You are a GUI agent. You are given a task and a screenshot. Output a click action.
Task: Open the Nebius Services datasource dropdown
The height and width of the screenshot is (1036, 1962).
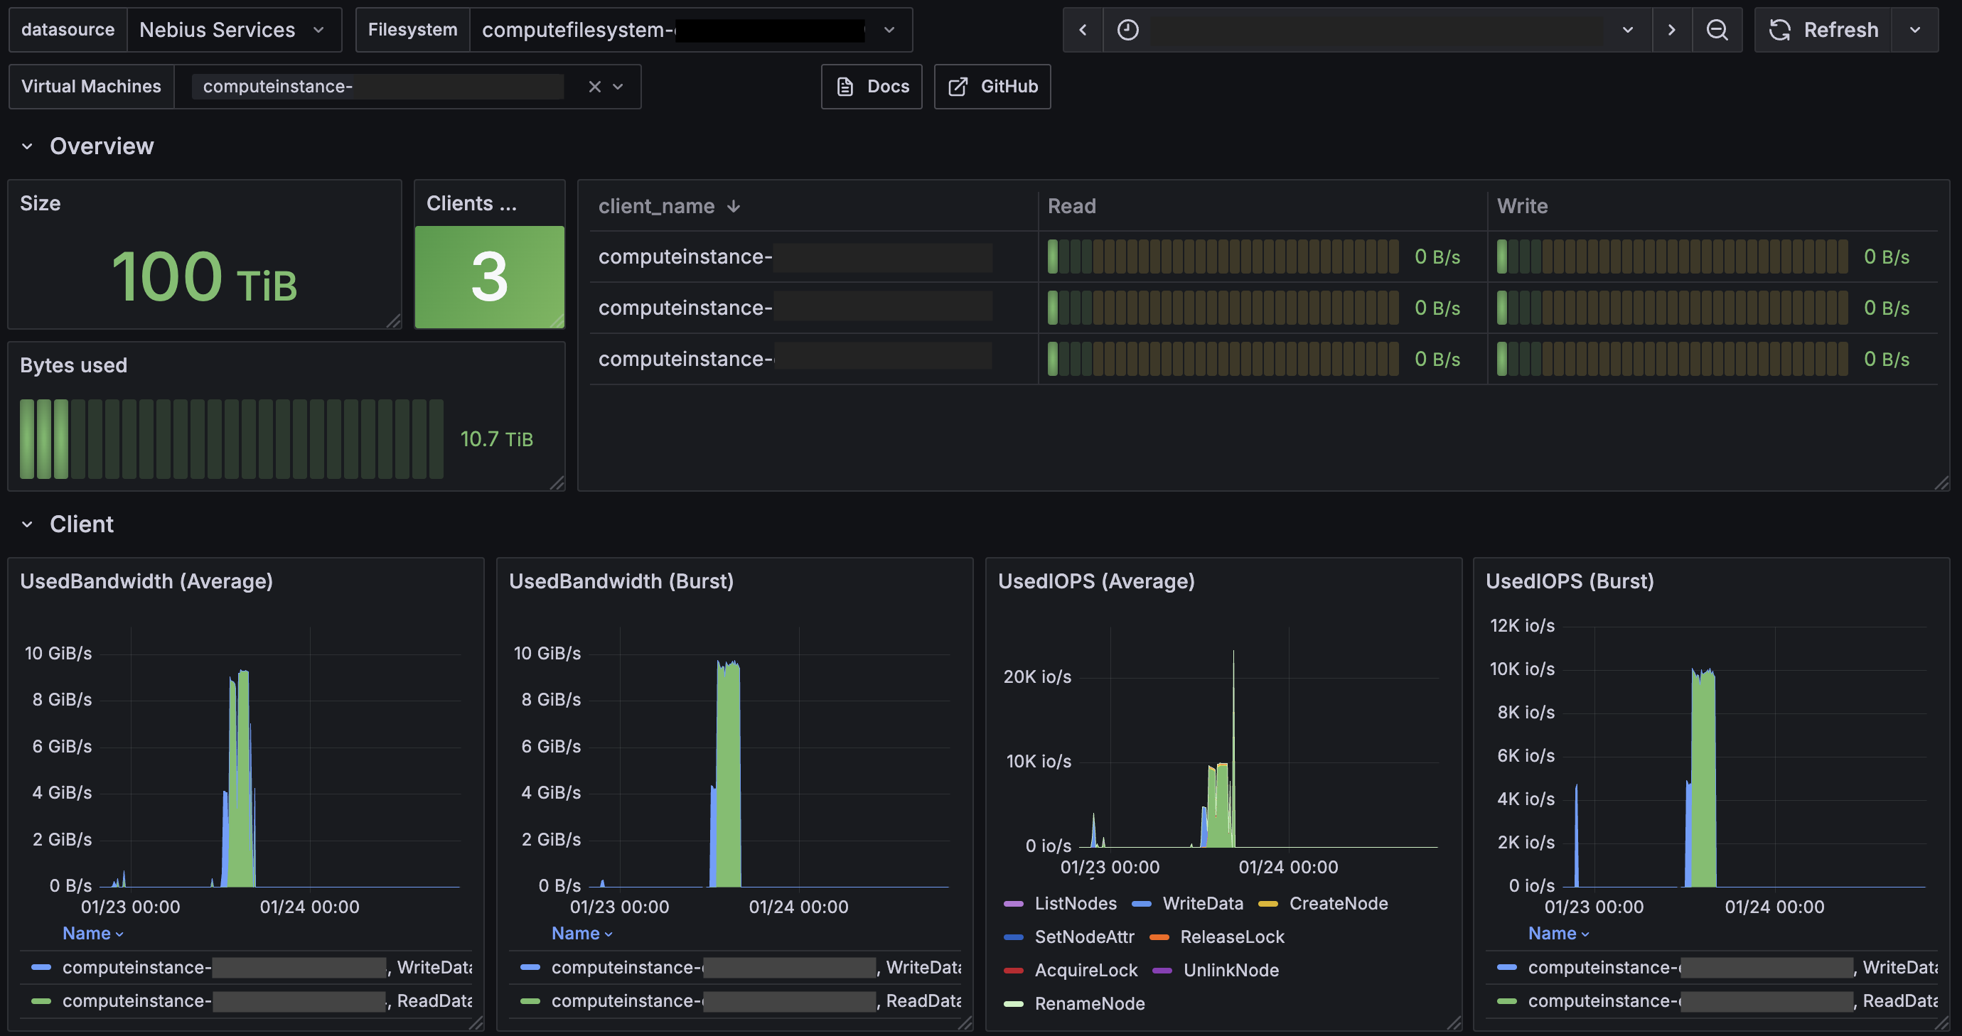click(234, 30)
